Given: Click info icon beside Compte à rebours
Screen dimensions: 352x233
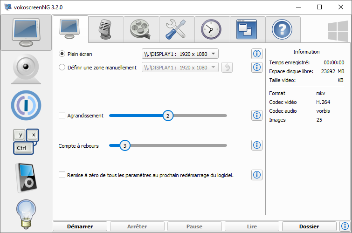Looking at the screenshot, I should pos(256,145).
